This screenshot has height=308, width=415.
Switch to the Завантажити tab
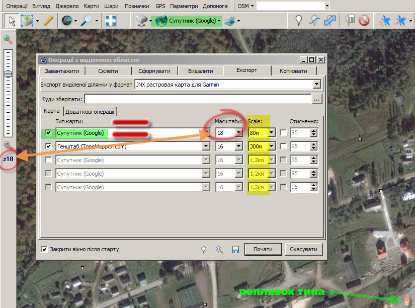[x=62, y=71]
